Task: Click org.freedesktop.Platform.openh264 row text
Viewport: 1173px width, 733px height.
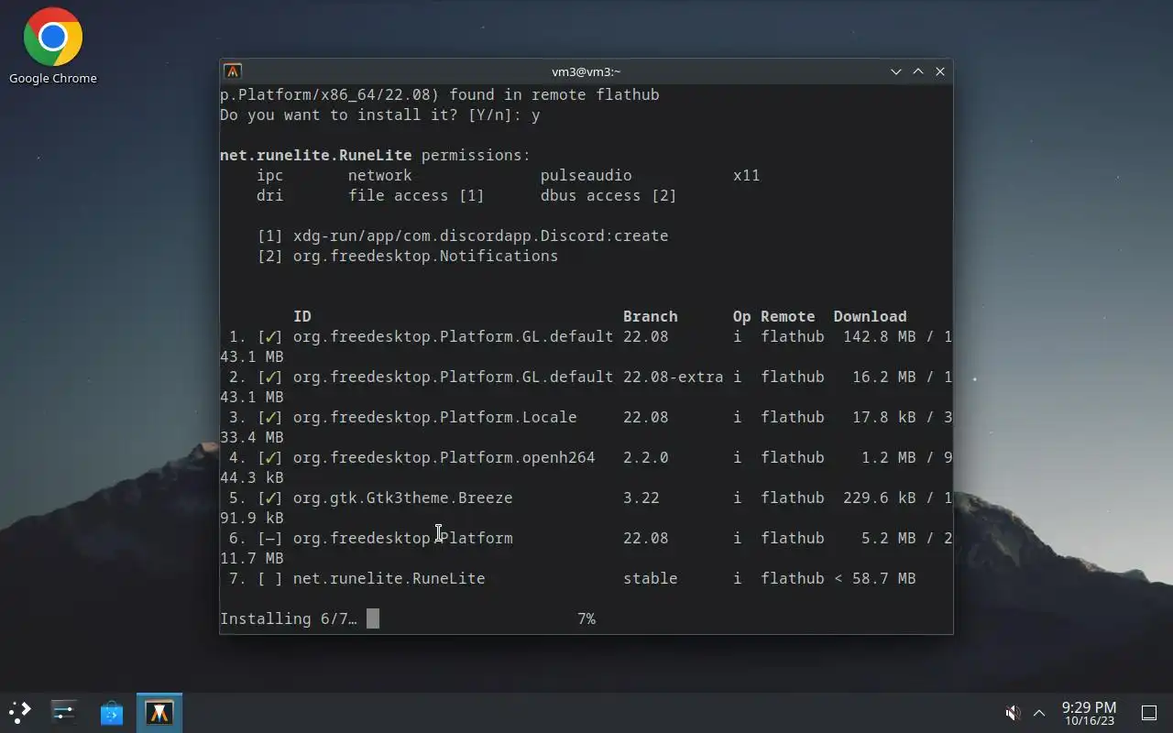Action: [444, 457]
